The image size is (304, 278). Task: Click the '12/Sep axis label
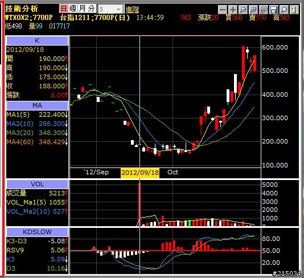click(x=96, y=172)
